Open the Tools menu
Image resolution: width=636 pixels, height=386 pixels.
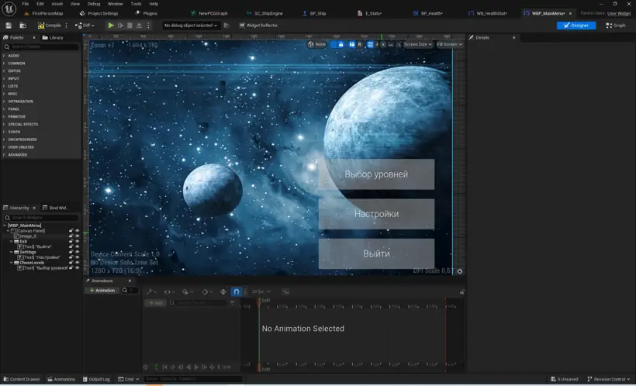pos(136,4)
